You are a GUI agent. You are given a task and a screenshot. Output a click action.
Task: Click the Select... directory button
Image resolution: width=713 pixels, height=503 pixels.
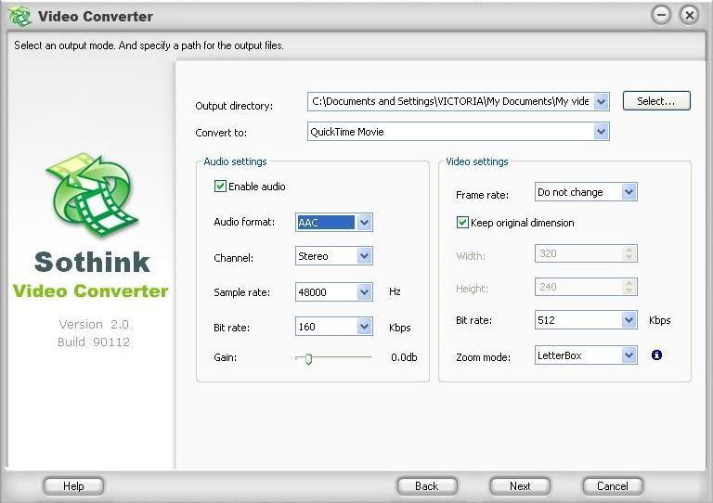coord(656,101)
